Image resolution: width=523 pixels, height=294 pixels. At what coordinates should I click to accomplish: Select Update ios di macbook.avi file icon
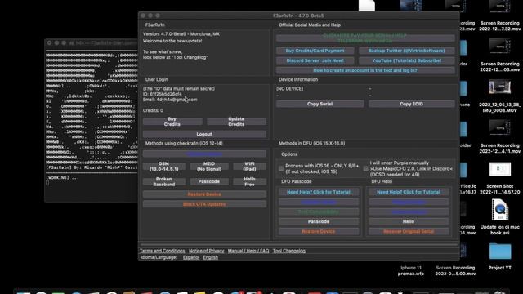click(499, 210)
